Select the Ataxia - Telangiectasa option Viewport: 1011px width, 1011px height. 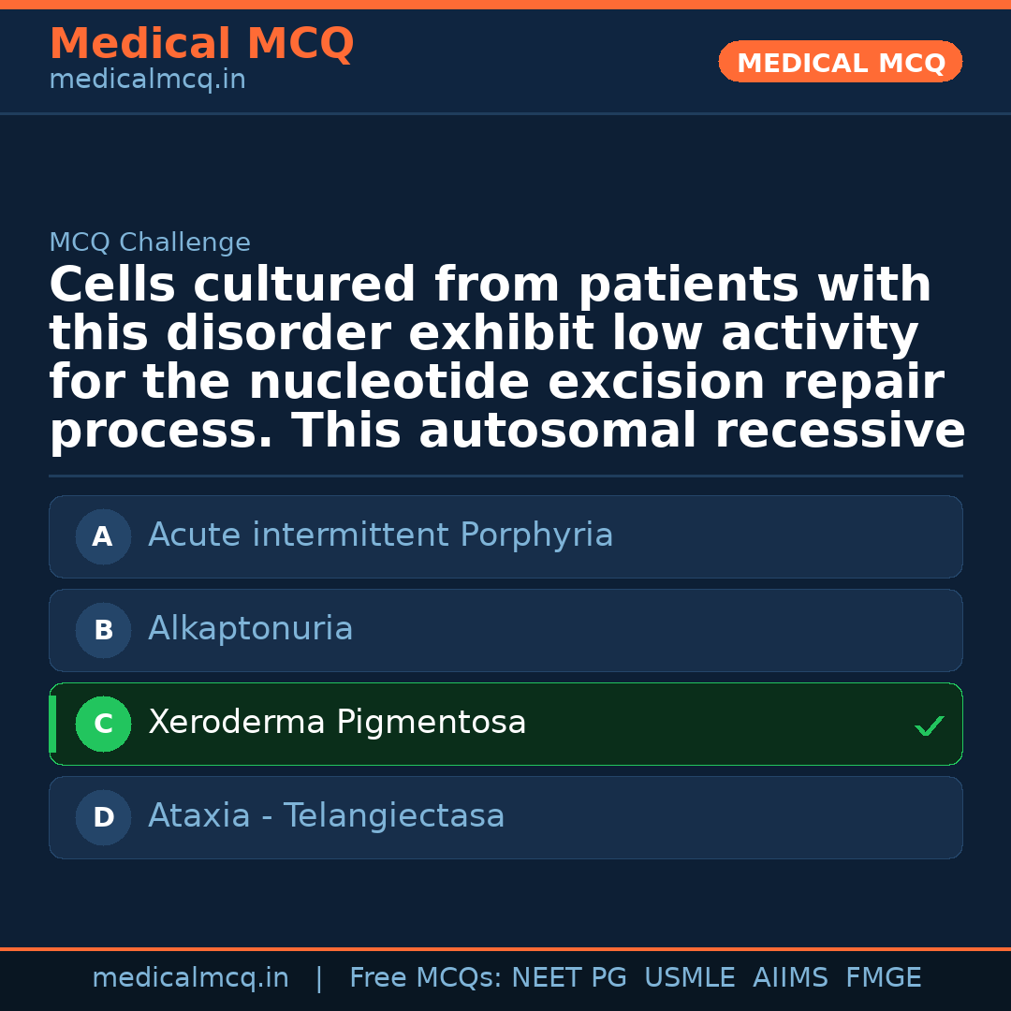[326, 816]
